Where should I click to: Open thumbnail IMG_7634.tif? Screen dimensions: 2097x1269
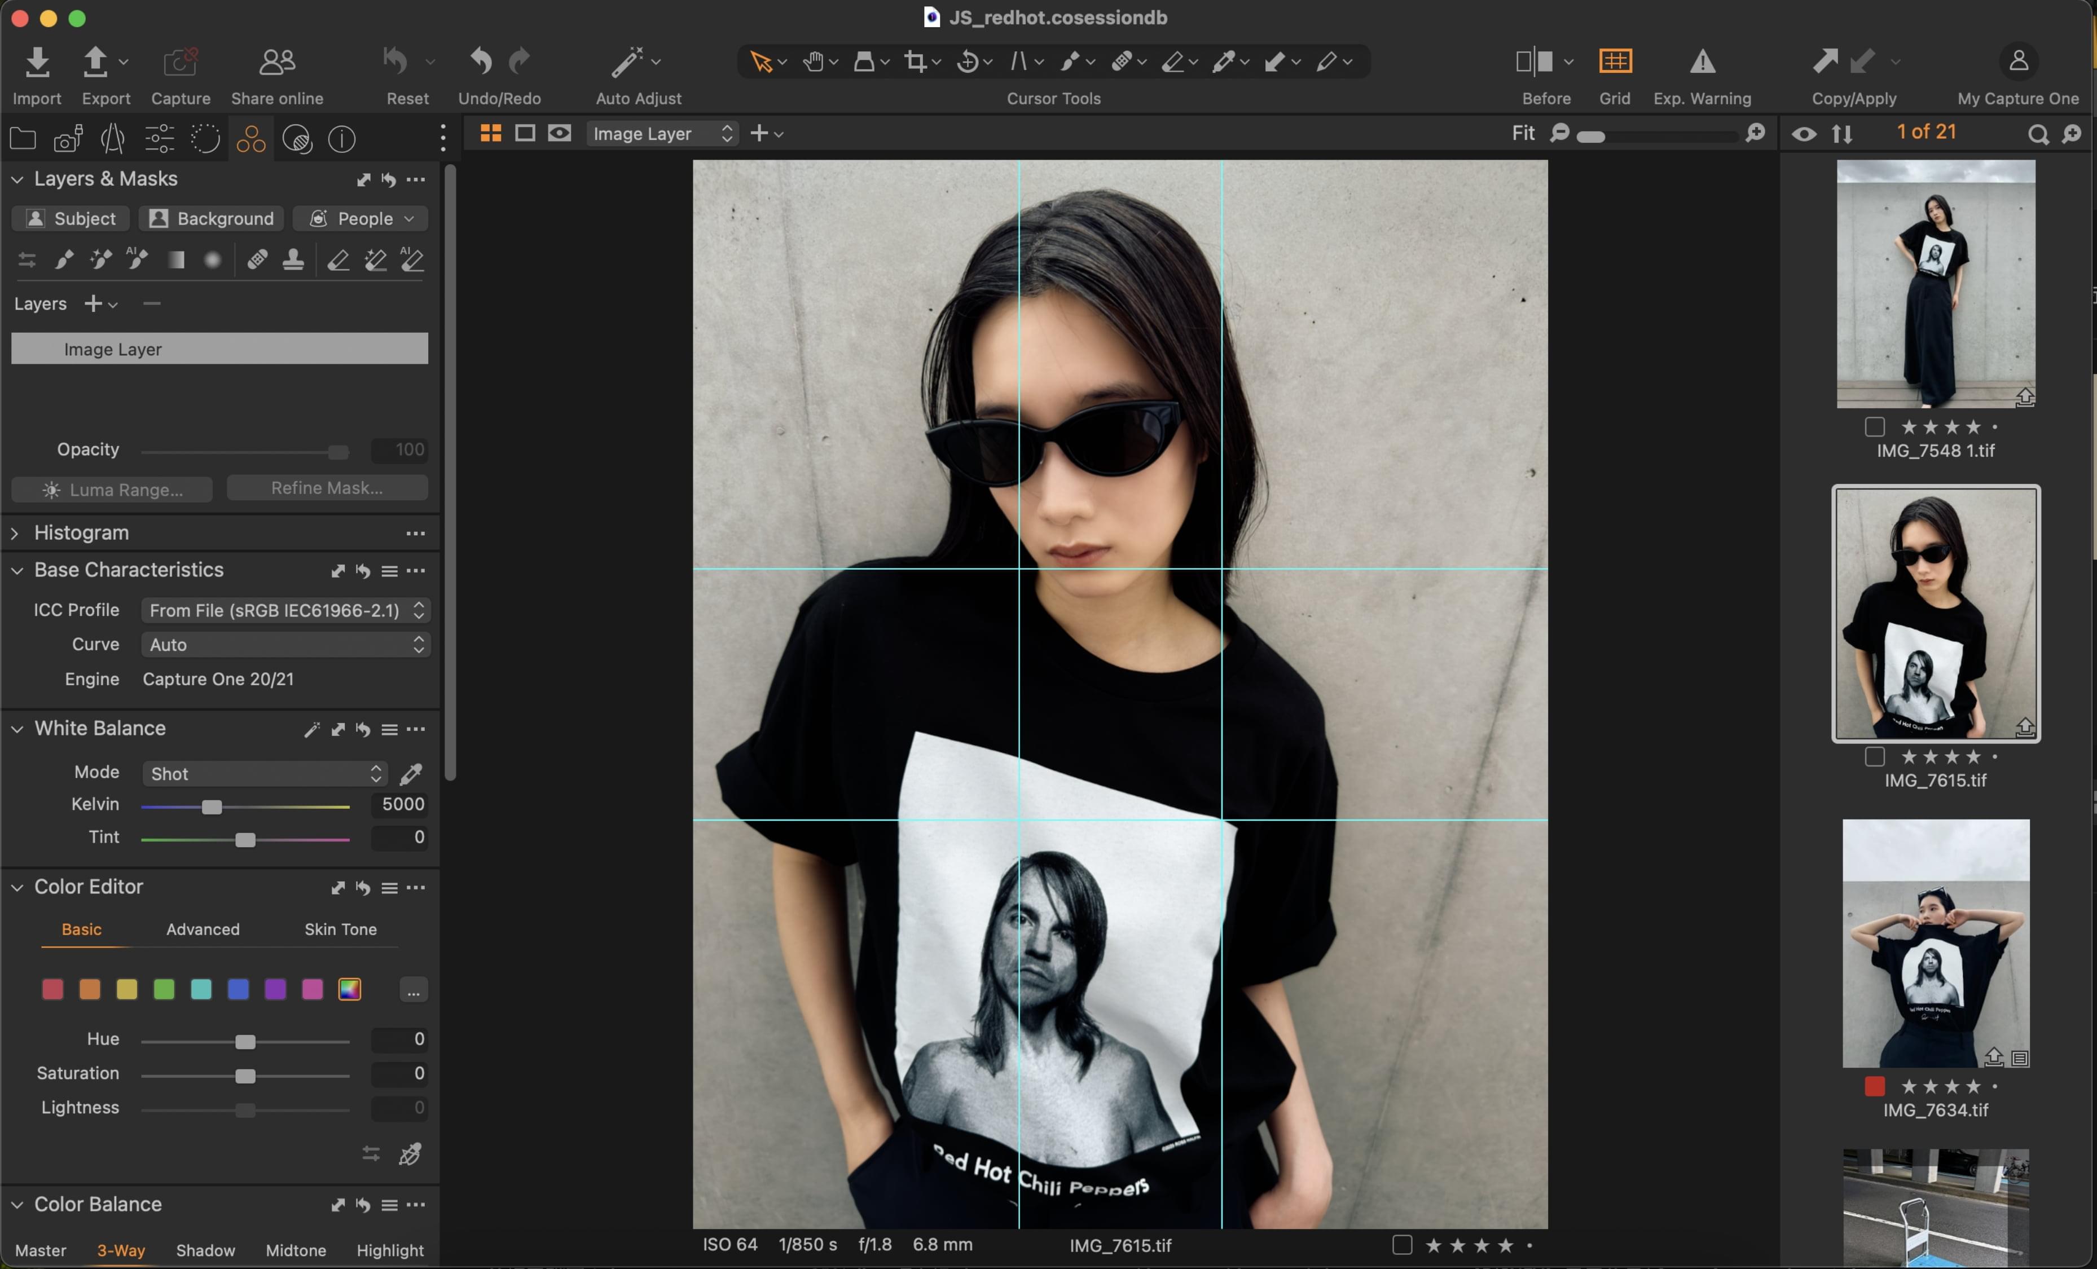(x=1935, y=942)
